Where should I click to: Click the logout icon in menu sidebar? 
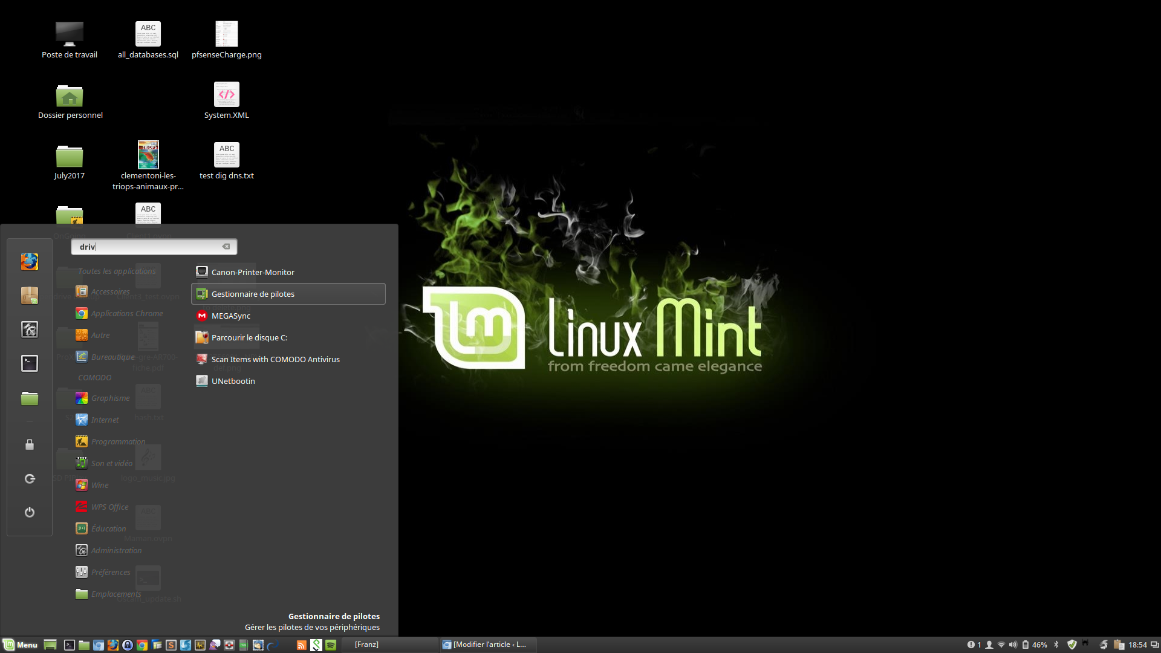coord(29,479)
